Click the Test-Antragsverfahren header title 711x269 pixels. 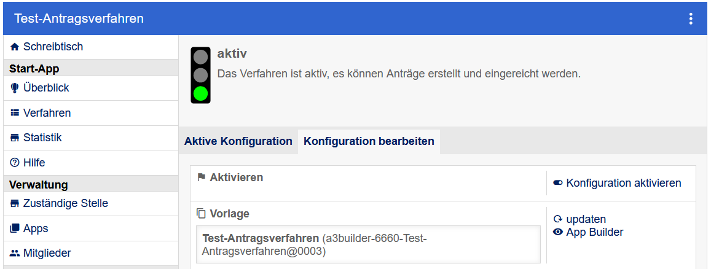tap(79, 18)
